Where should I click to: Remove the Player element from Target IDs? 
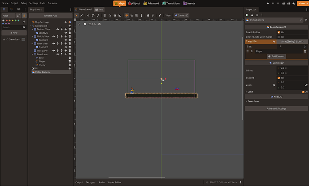pos(305,51)
